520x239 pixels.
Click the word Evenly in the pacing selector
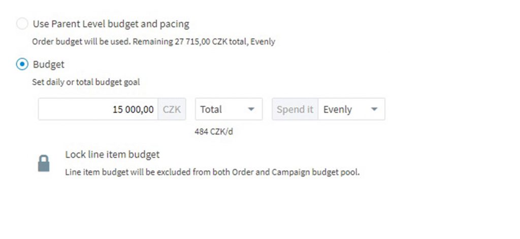click(338, 110)
